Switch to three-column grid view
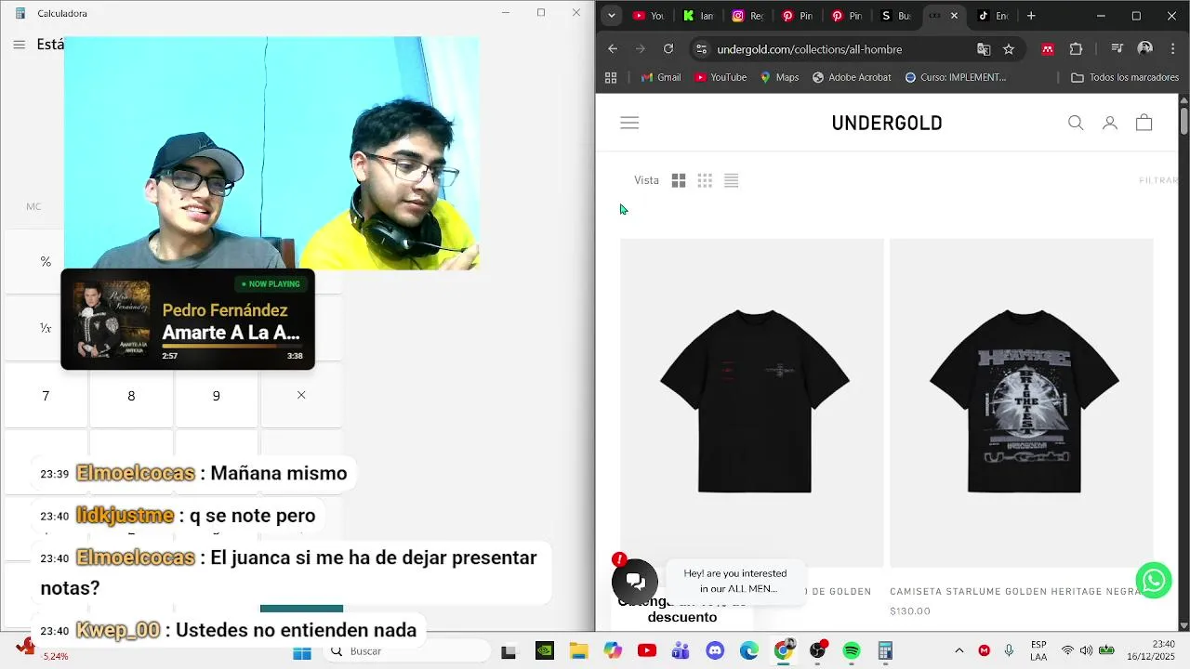1190x669 pixels. [705, 180]
